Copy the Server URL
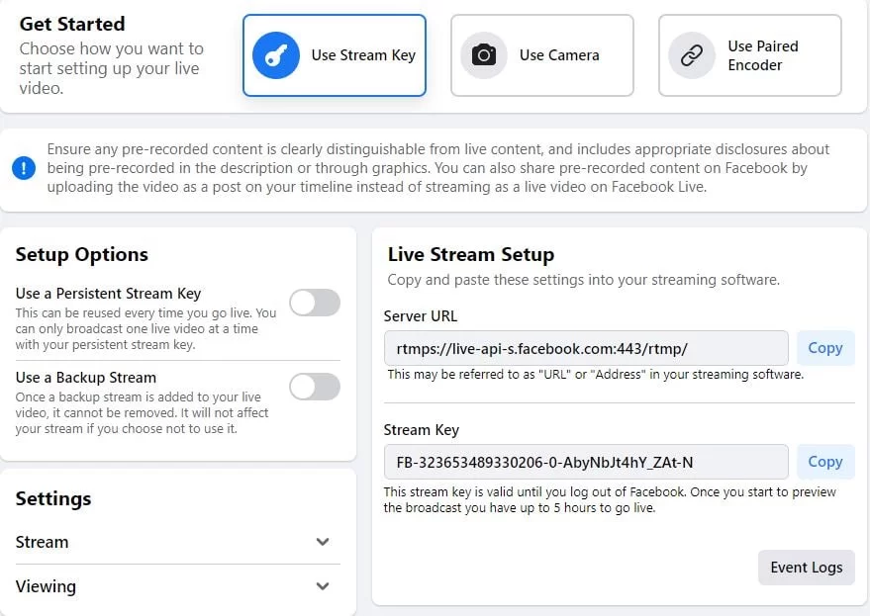870x616 pixels. [825, 348]
